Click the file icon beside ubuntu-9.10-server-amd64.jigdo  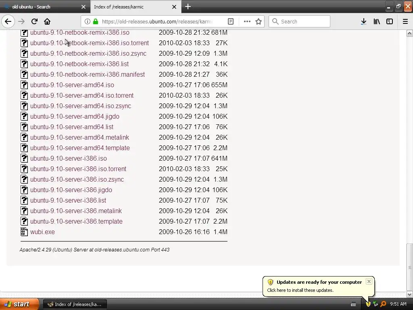(24, 117)
